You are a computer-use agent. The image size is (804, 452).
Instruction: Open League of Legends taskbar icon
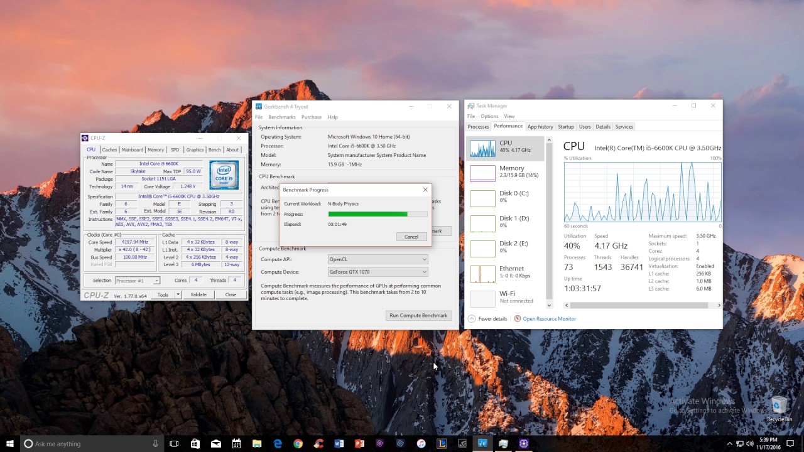(442, 444)
